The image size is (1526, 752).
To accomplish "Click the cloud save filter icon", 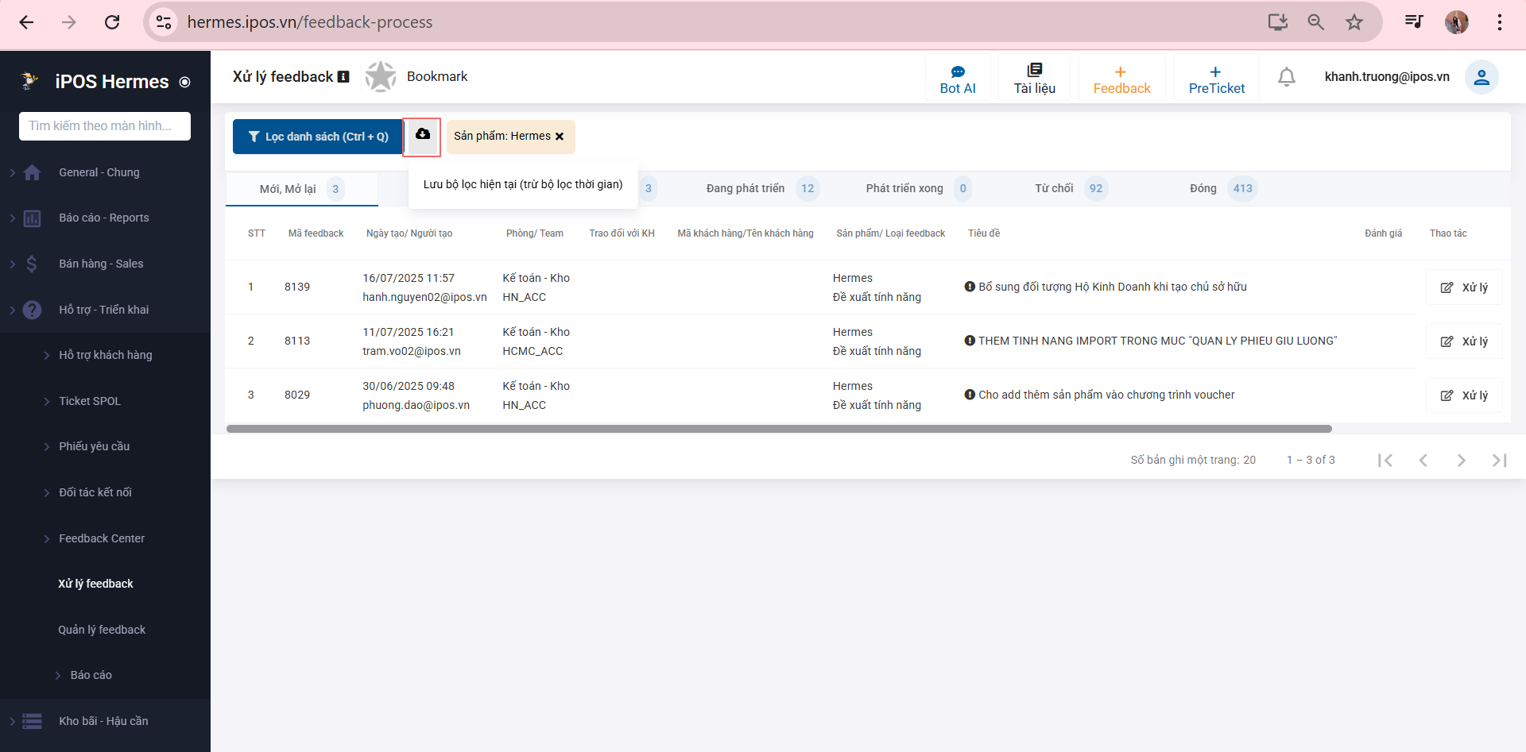I will [422, 137].
